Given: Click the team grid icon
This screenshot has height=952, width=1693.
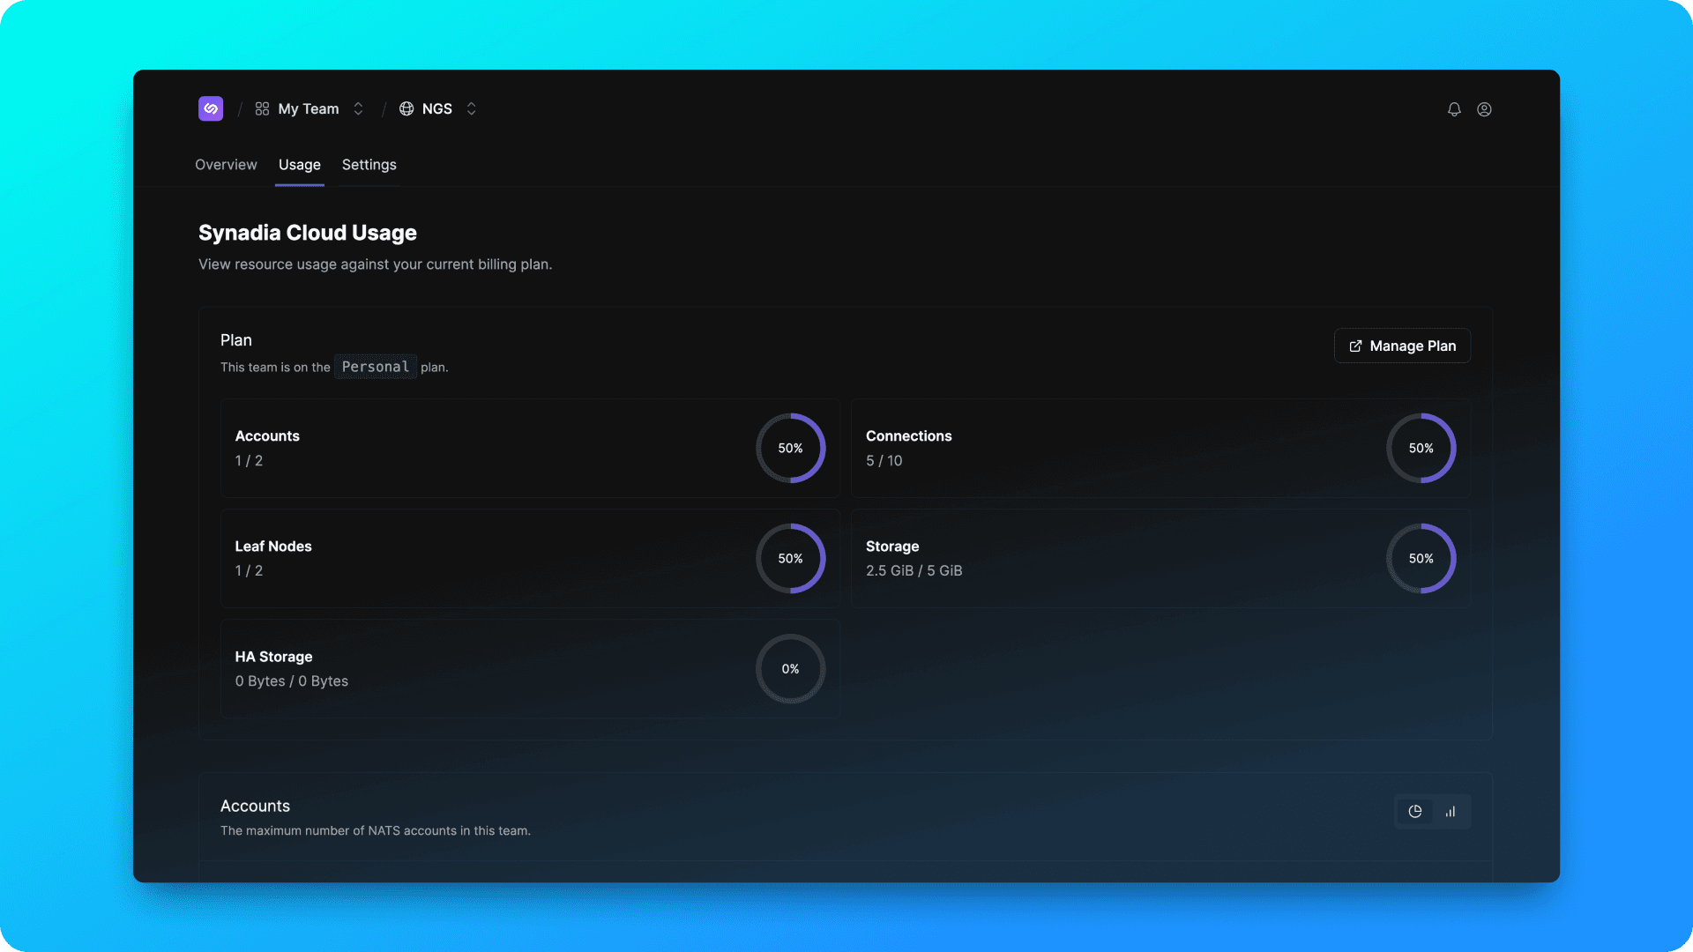Looking at the screenshot, I should click(262, 108).
